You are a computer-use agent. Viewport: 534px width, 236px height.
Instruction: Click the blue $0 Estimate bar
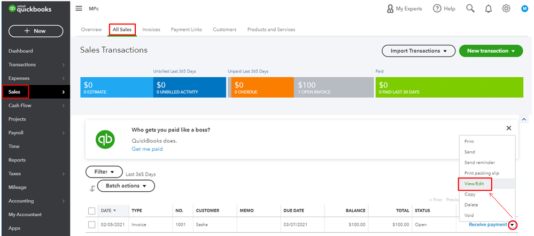[117, 87]
